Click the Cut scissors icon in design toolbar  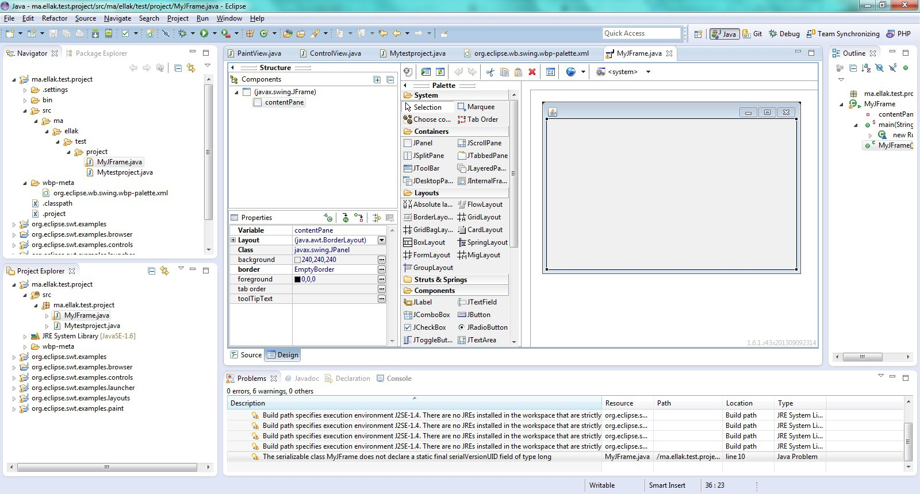click(x=490, y=72)
